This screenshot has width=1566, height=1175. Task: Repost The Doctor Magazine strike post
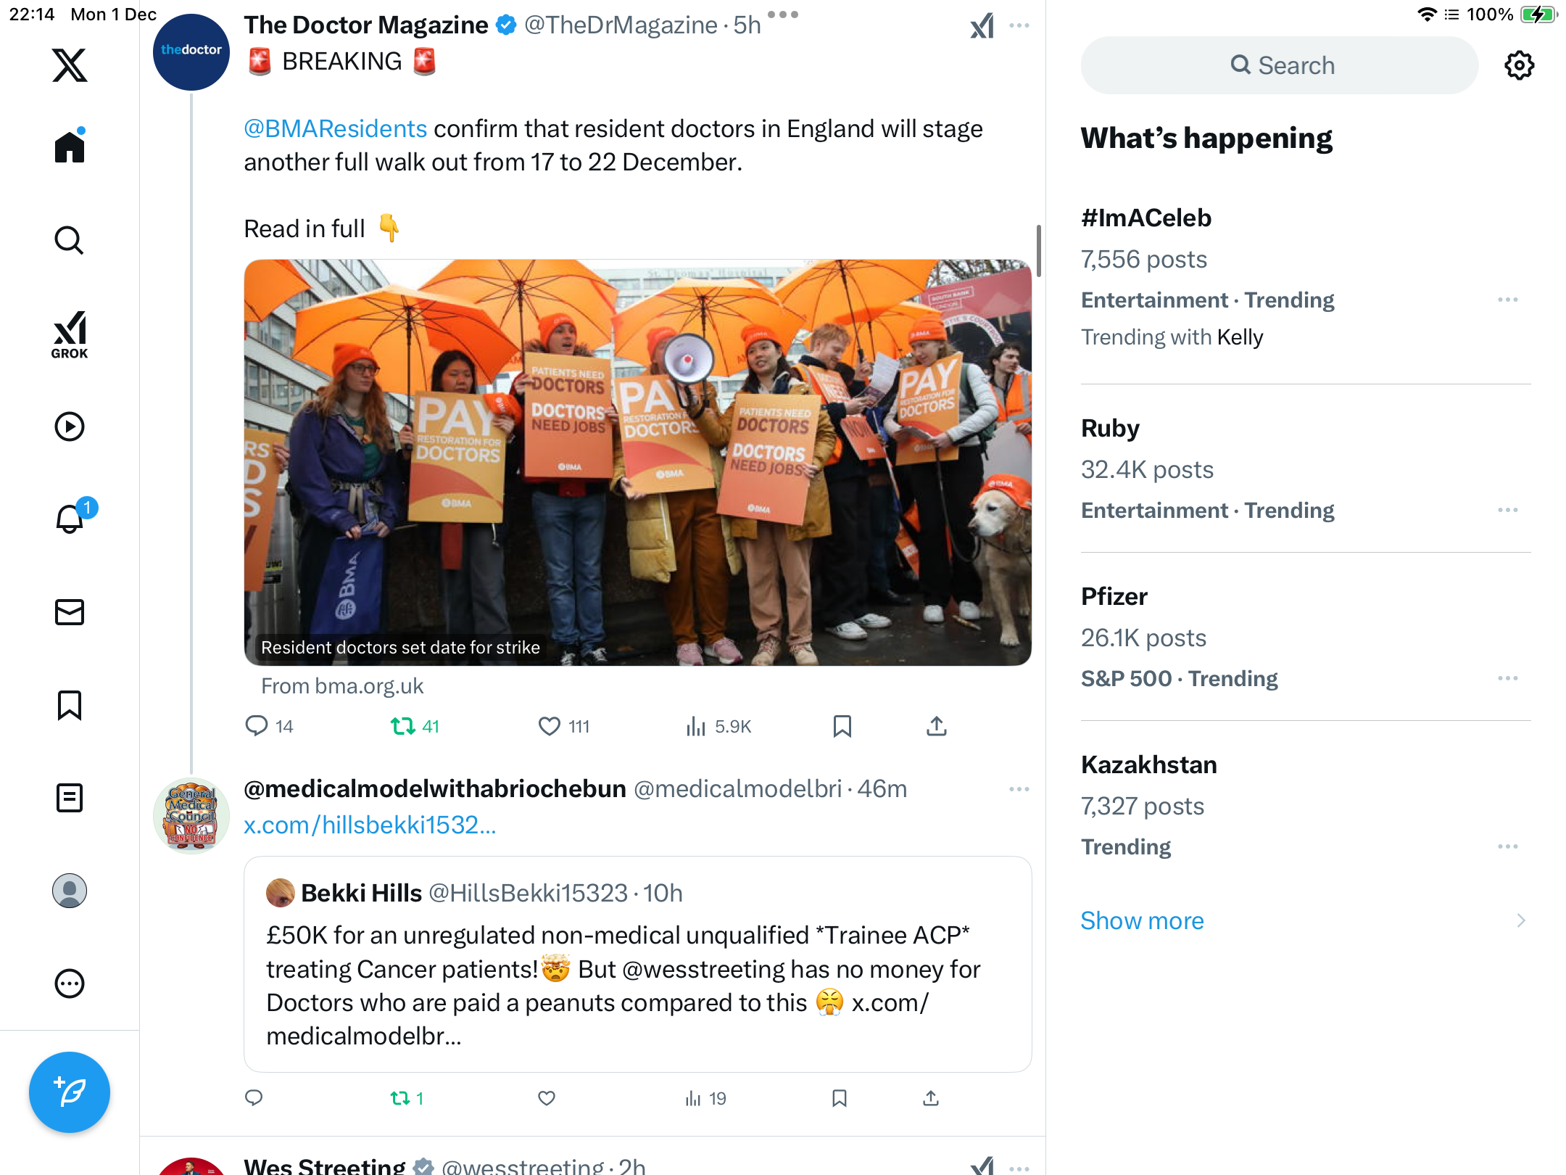(x=402, y=726)
